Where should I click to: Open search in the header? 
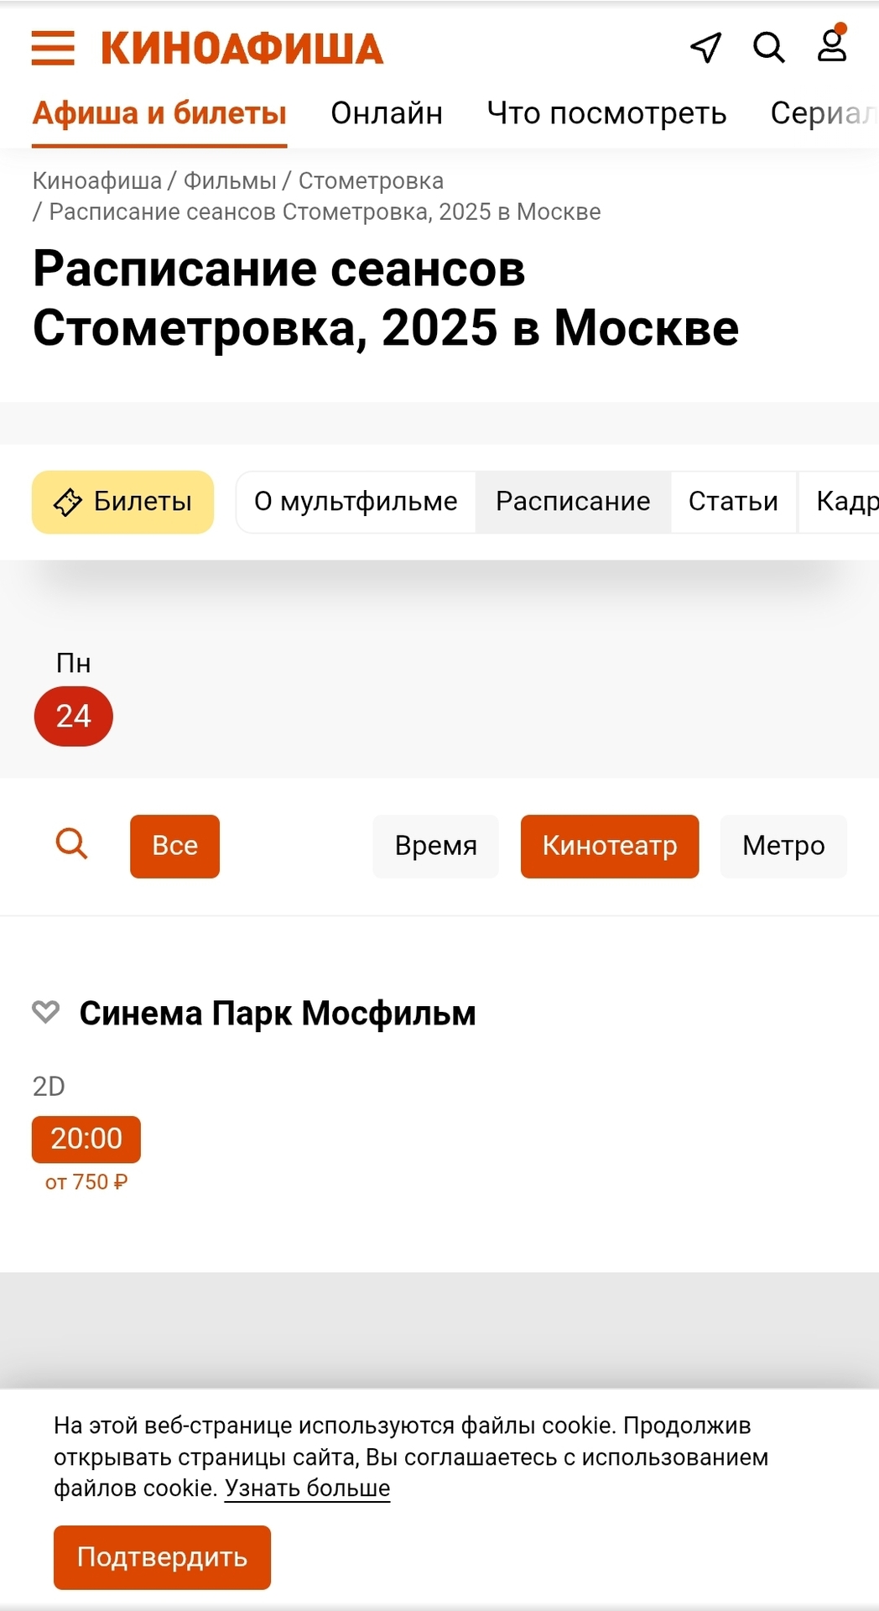coord(768,48)
